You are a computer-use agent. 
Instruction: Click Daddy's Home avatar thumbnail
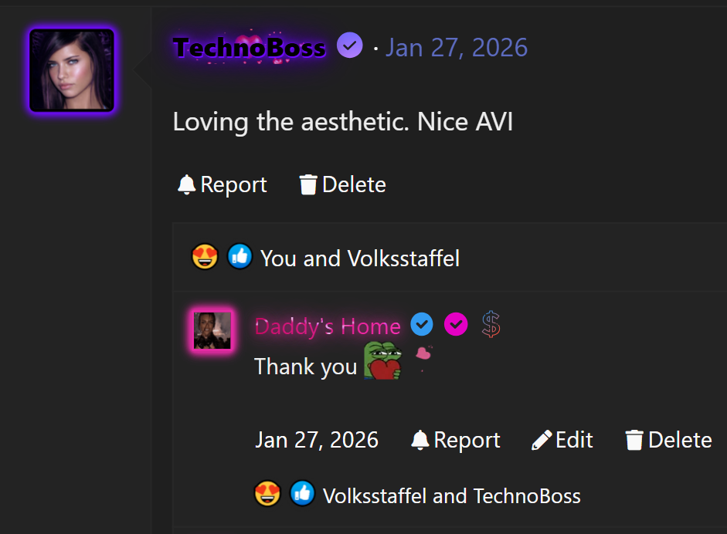[212, 330]
